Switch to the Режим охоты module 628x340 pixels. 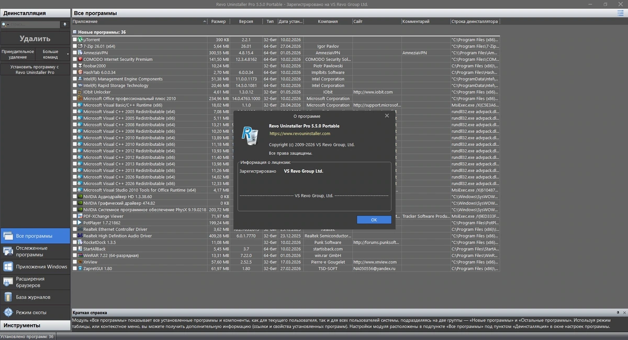coord(35,312)
